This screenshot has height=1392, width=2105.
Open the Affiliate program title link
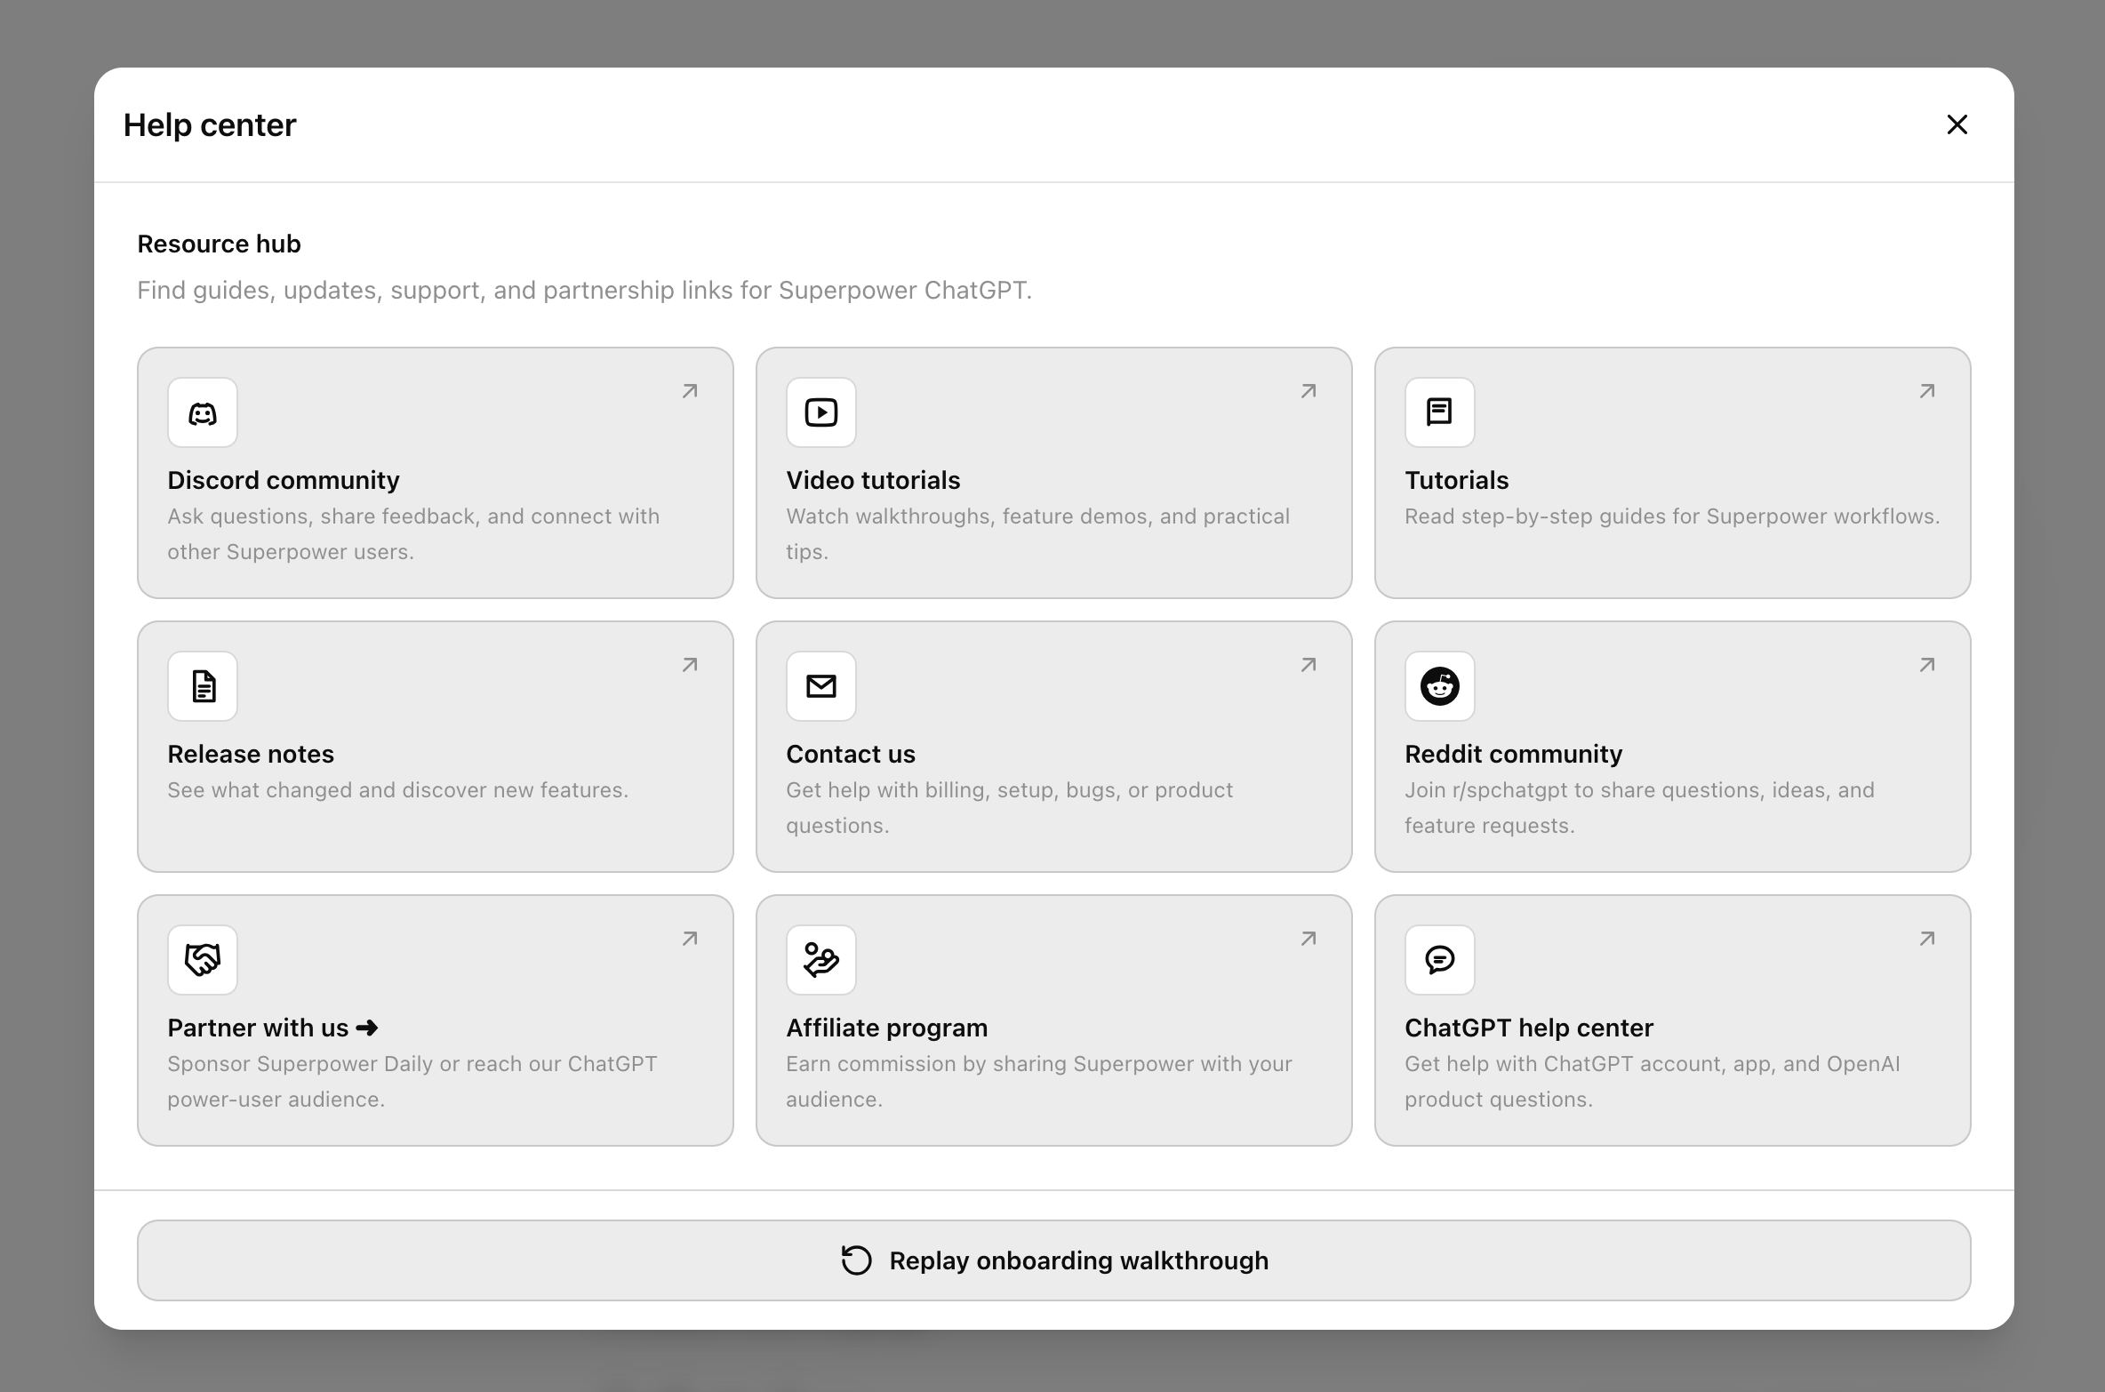887,1028
